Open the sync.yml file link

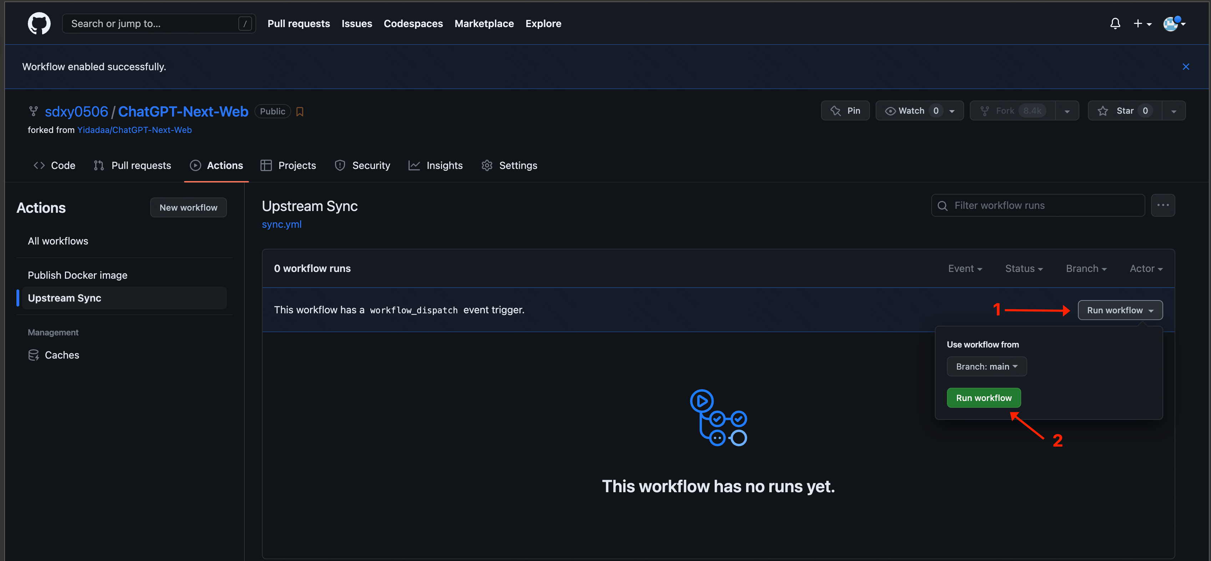coord(282,225)
